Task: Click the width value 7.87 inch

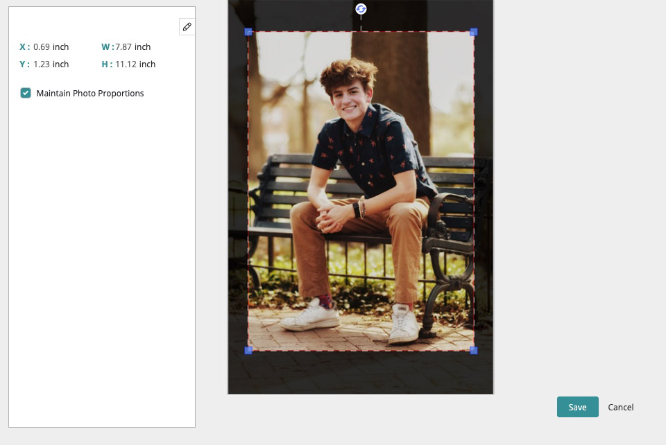Action: (133, 47)
